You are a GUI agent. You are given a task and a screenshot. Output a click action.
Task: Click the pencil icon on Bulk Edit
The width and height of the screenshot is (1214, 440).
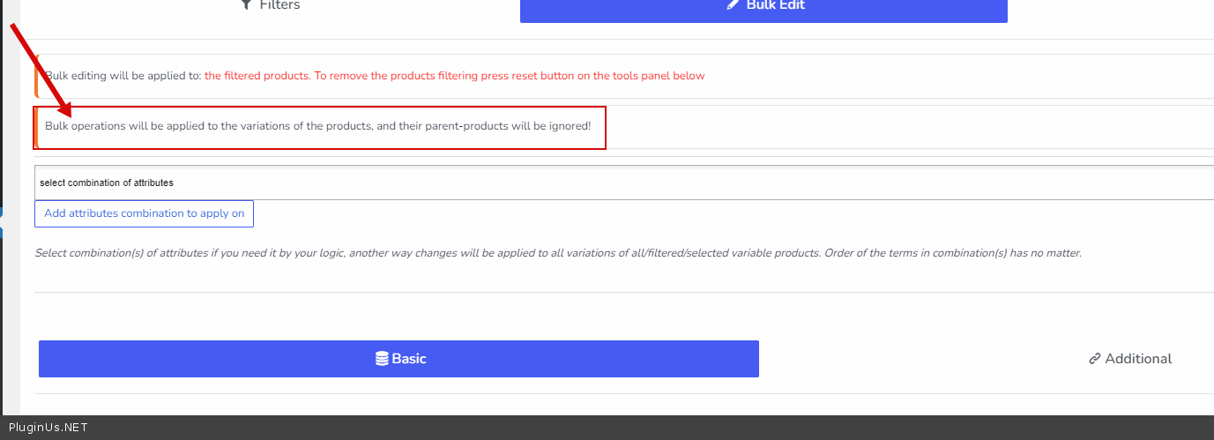(x=733, y=5)
